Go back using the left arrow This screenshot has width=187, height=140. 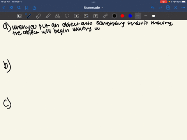coord(4,8)
